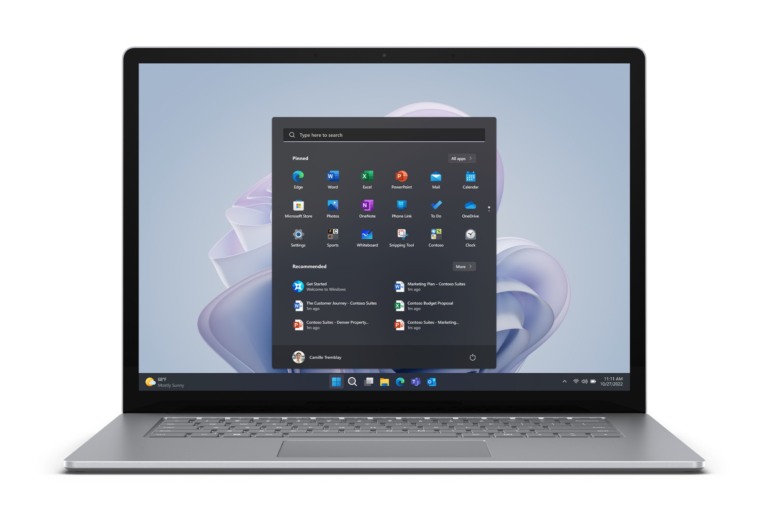Expand Start Menu search field
Screen dimensions: 769x520
click(384, 135)
